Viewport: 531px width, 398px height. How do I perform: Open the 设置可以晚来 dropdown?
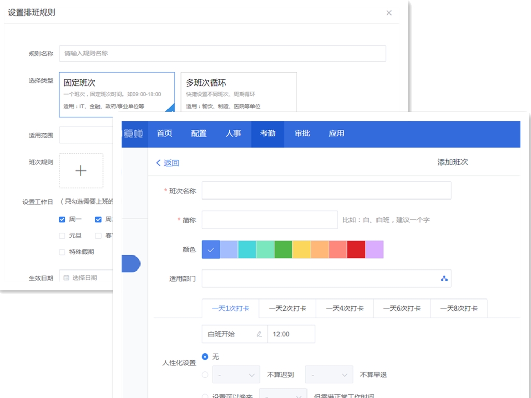click(283, 395)
